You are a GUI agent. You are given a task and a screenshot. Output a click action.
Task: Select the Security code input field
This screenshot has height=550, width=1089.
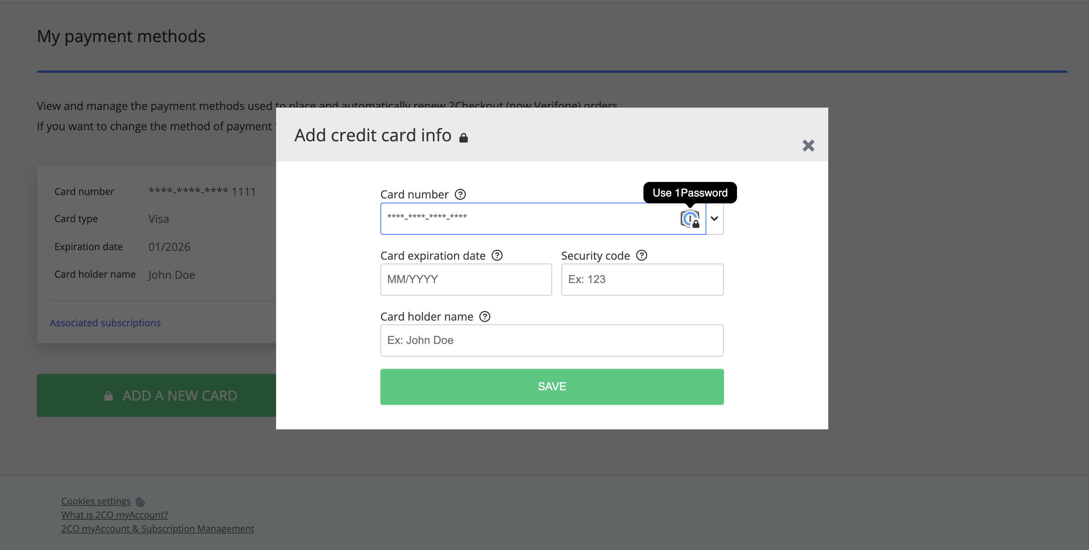(x=642, y=280)
